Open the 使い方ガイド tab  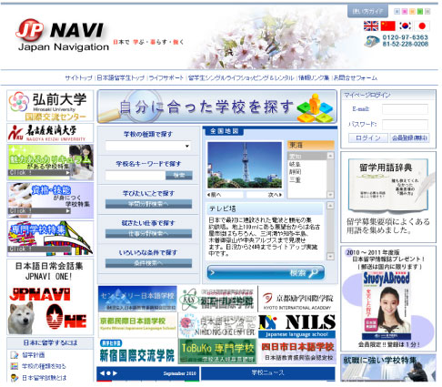[367, 11]
